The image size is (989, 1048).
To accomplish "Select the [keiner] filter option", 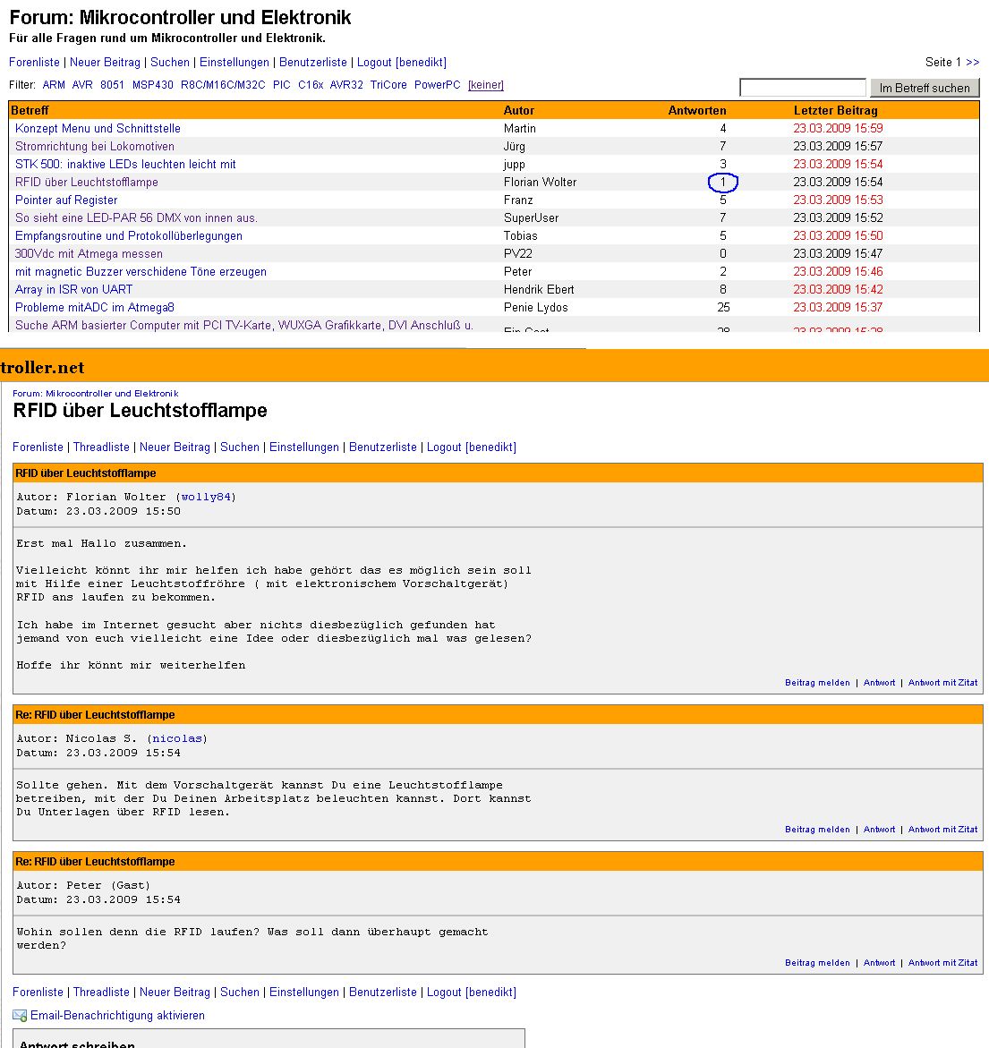I will [x=486, y=85].
